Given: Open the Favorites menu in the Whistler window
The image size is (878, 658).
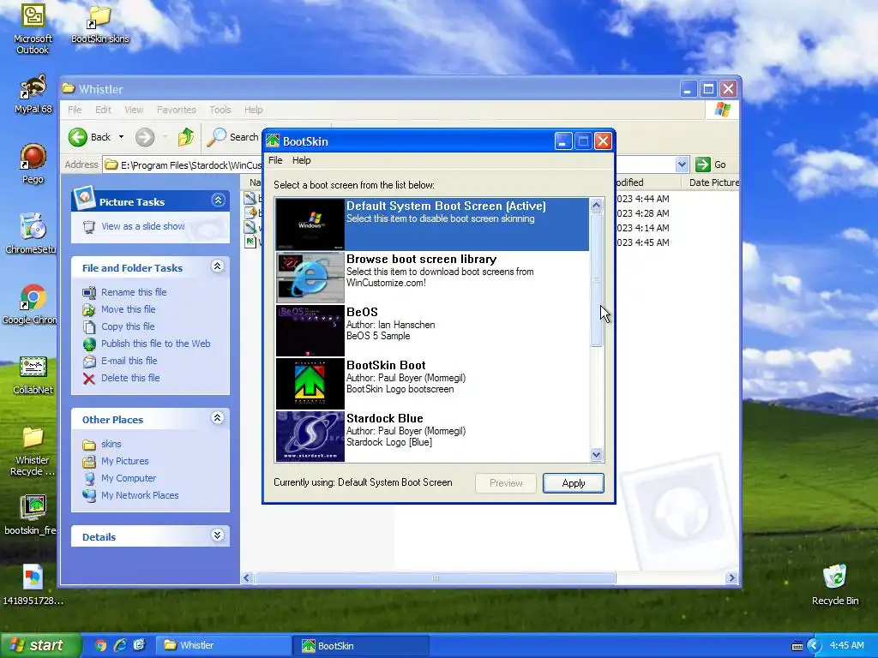Looking at the screenshot, I should pyautogui.click(x=177, y=110).
